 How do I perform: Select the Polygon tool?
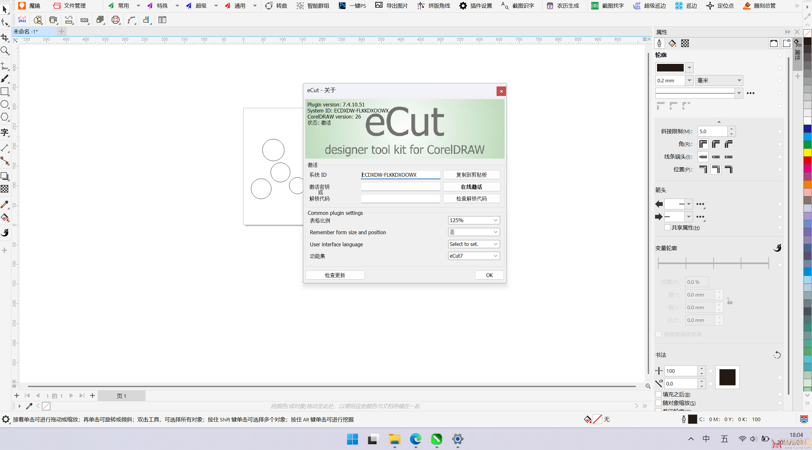[5, 117]
